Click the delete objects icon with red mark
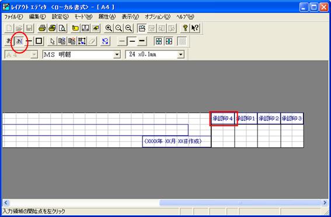 [x=72, y=41]
